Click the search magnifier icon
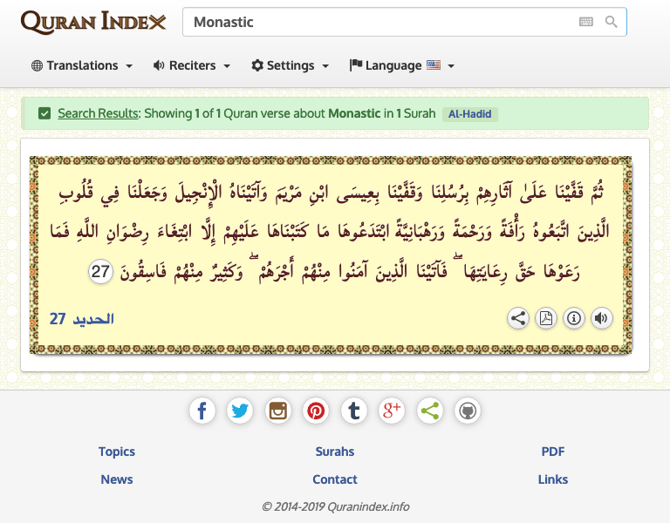This screenshot has width=670, height=523. point(612,22)
